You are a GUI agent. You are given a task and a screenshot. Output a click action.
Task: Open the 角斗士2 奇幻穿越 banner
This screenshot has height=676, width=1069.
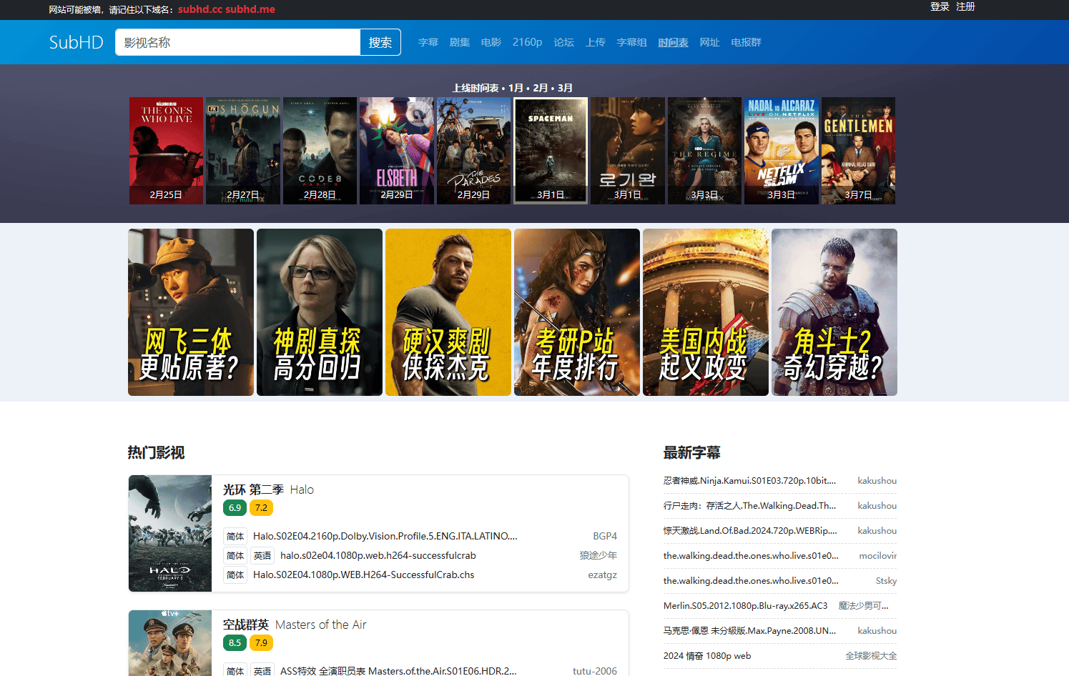pyautogui.click(x=834, y=312)
